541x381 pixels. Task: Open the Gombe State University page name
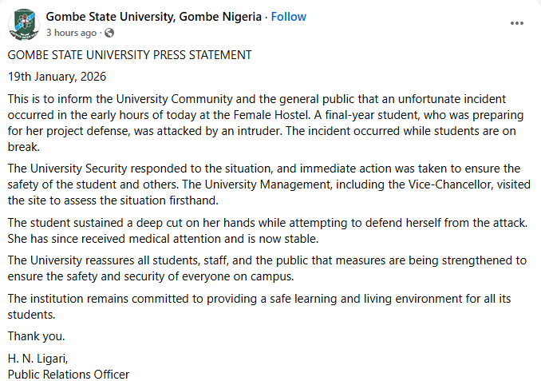(x=153, y=17)
